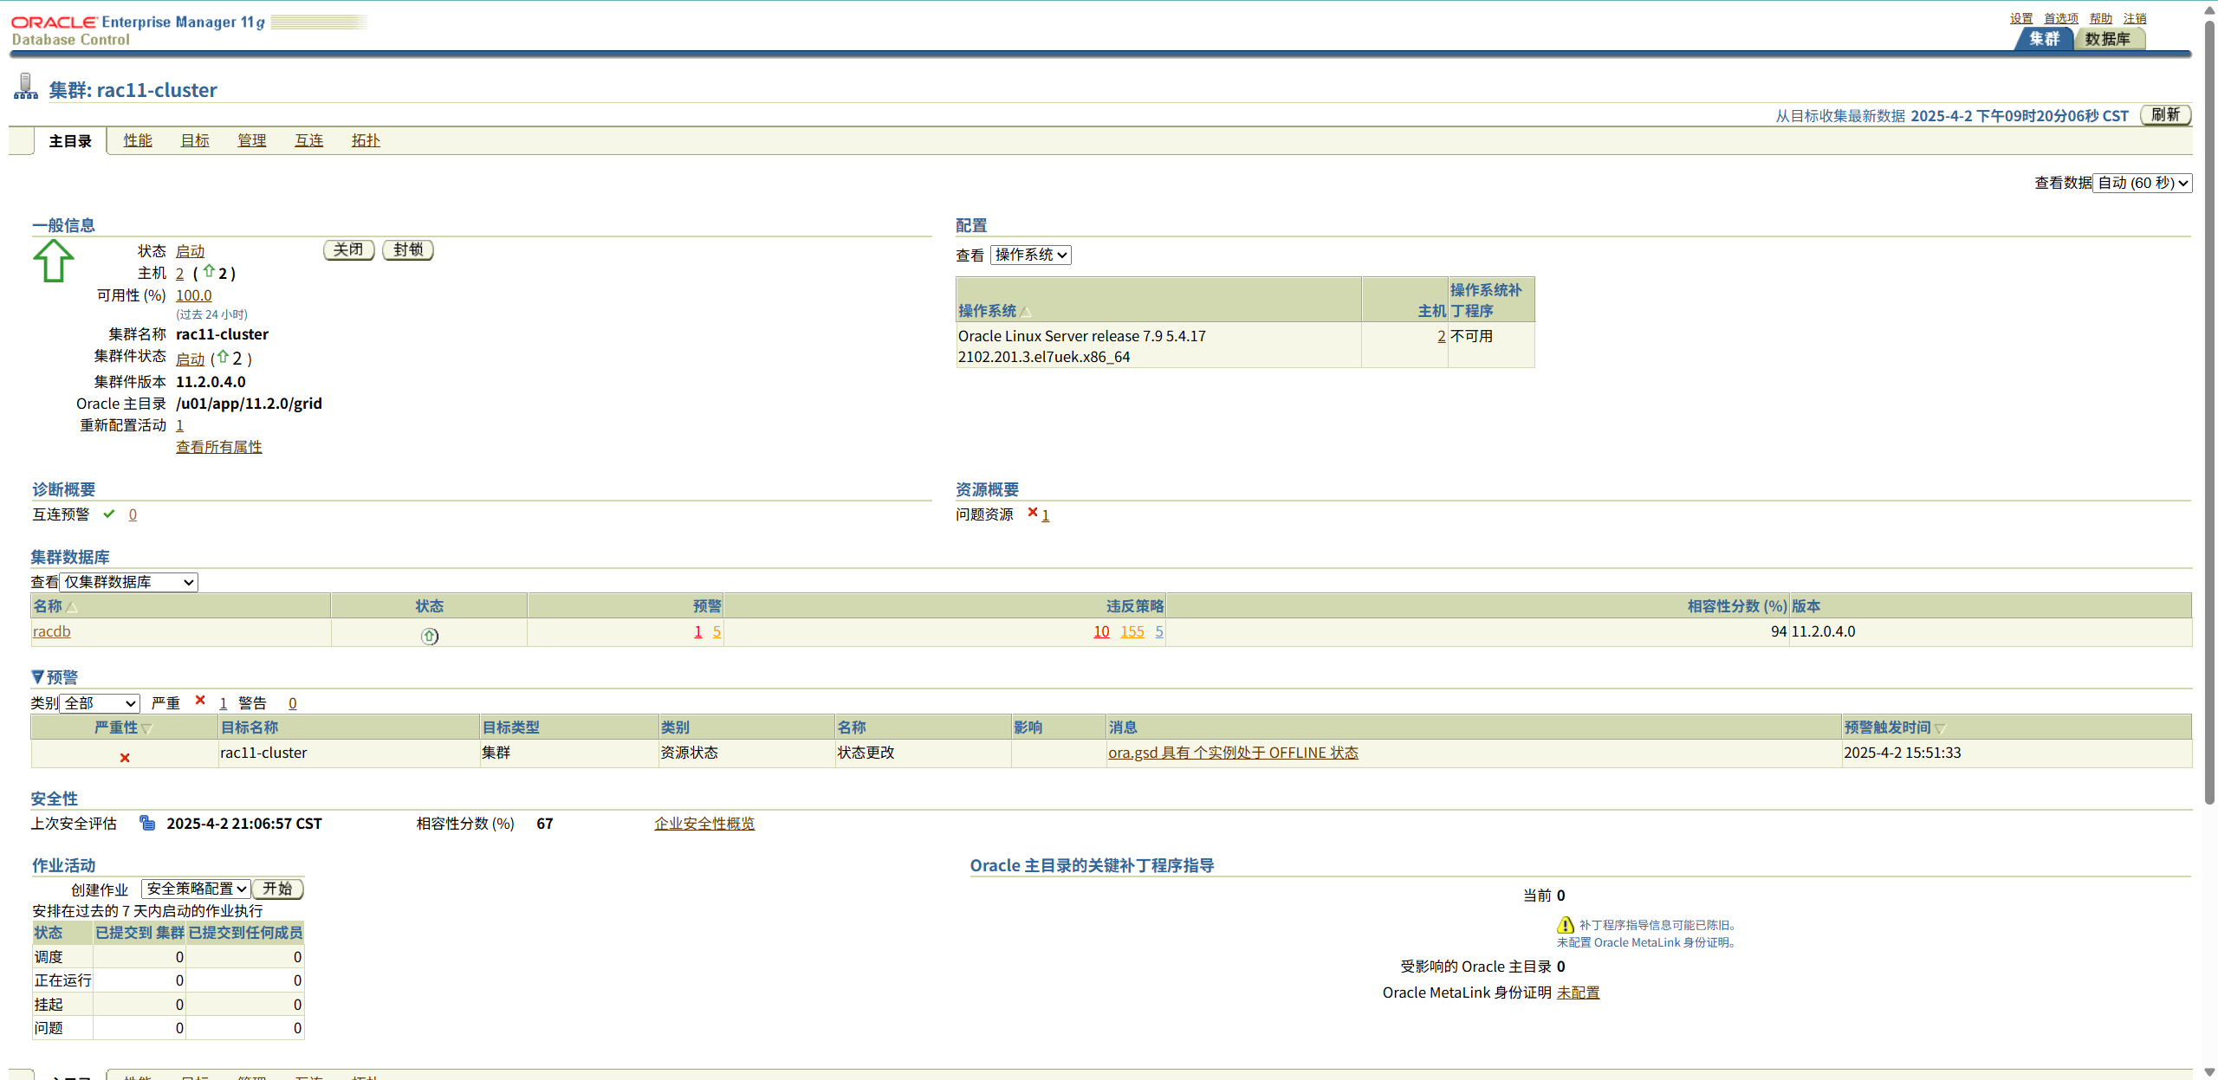The width and height of the screenshot is (2218, 1080).
Task: Click the yellow patch advisory warning icon
Action: (1565, 925)
